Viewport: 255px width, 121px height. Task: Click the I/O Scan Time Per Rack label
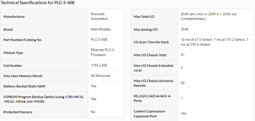[x=151, y=42]
